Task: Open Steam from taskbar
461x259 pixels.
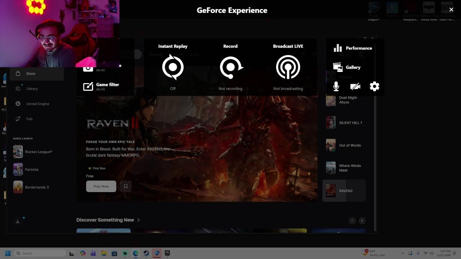Action: [x=146, y=253]
